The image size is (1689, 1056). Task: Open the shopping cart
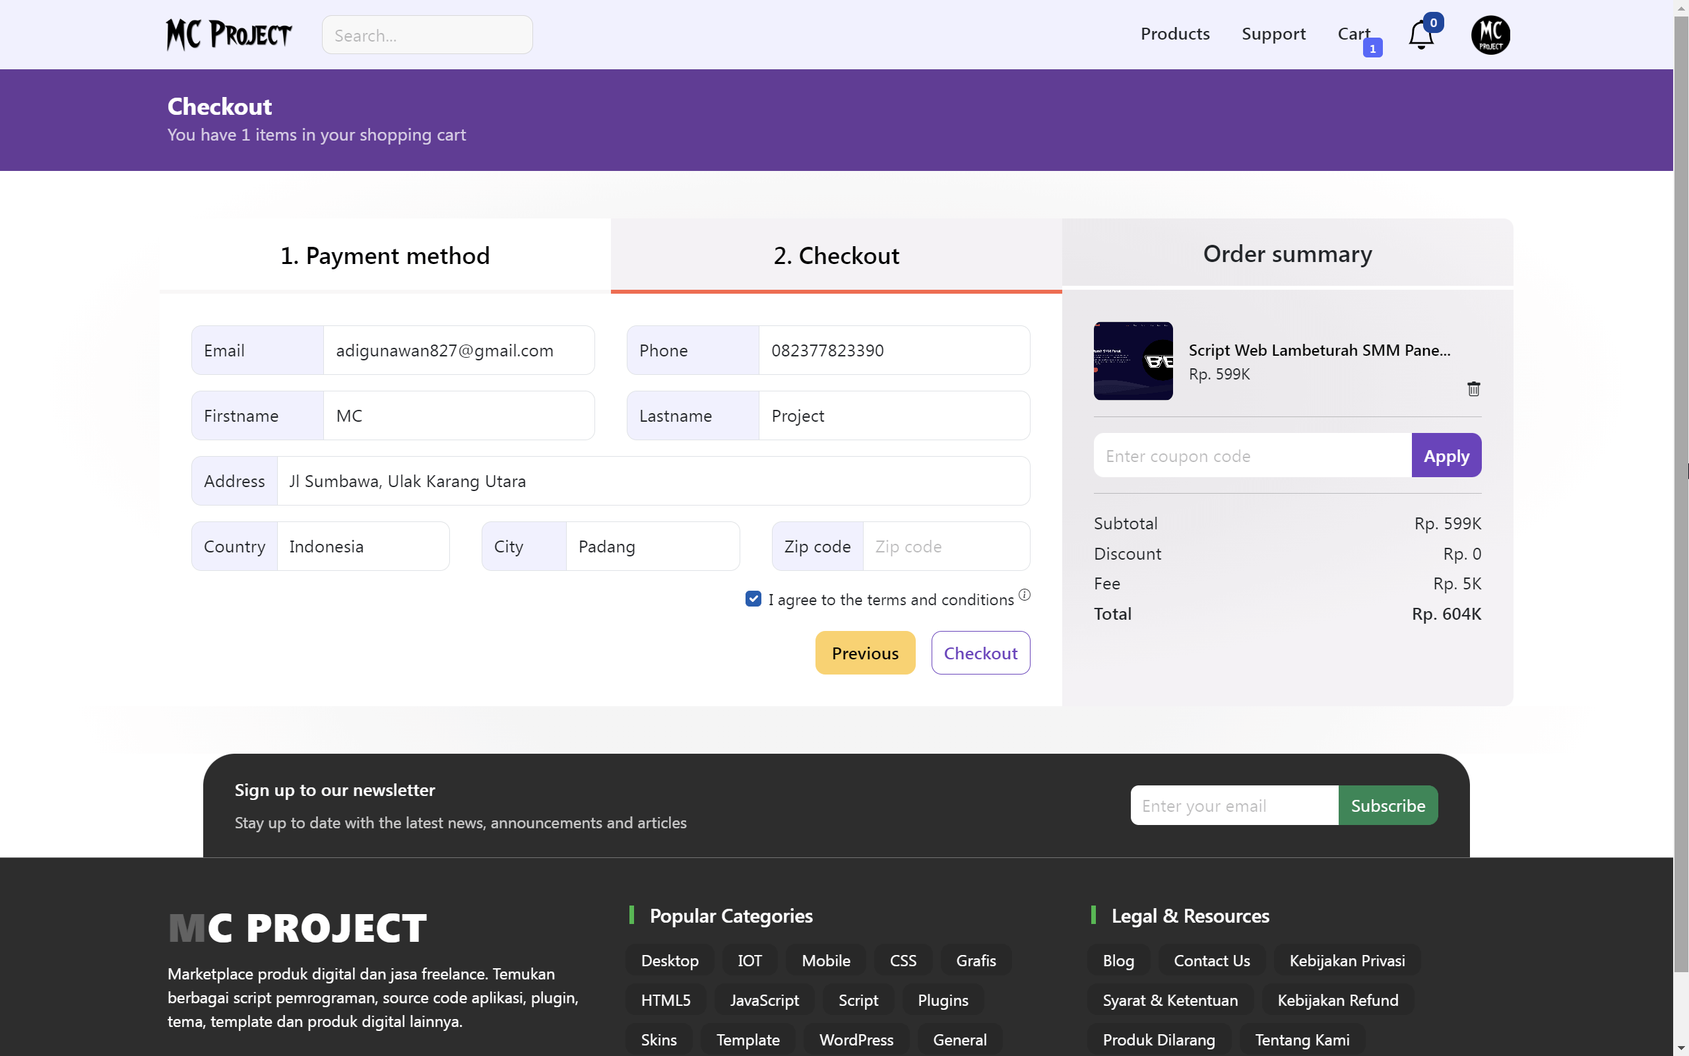pyautogui.click(x=1353, y=34)
